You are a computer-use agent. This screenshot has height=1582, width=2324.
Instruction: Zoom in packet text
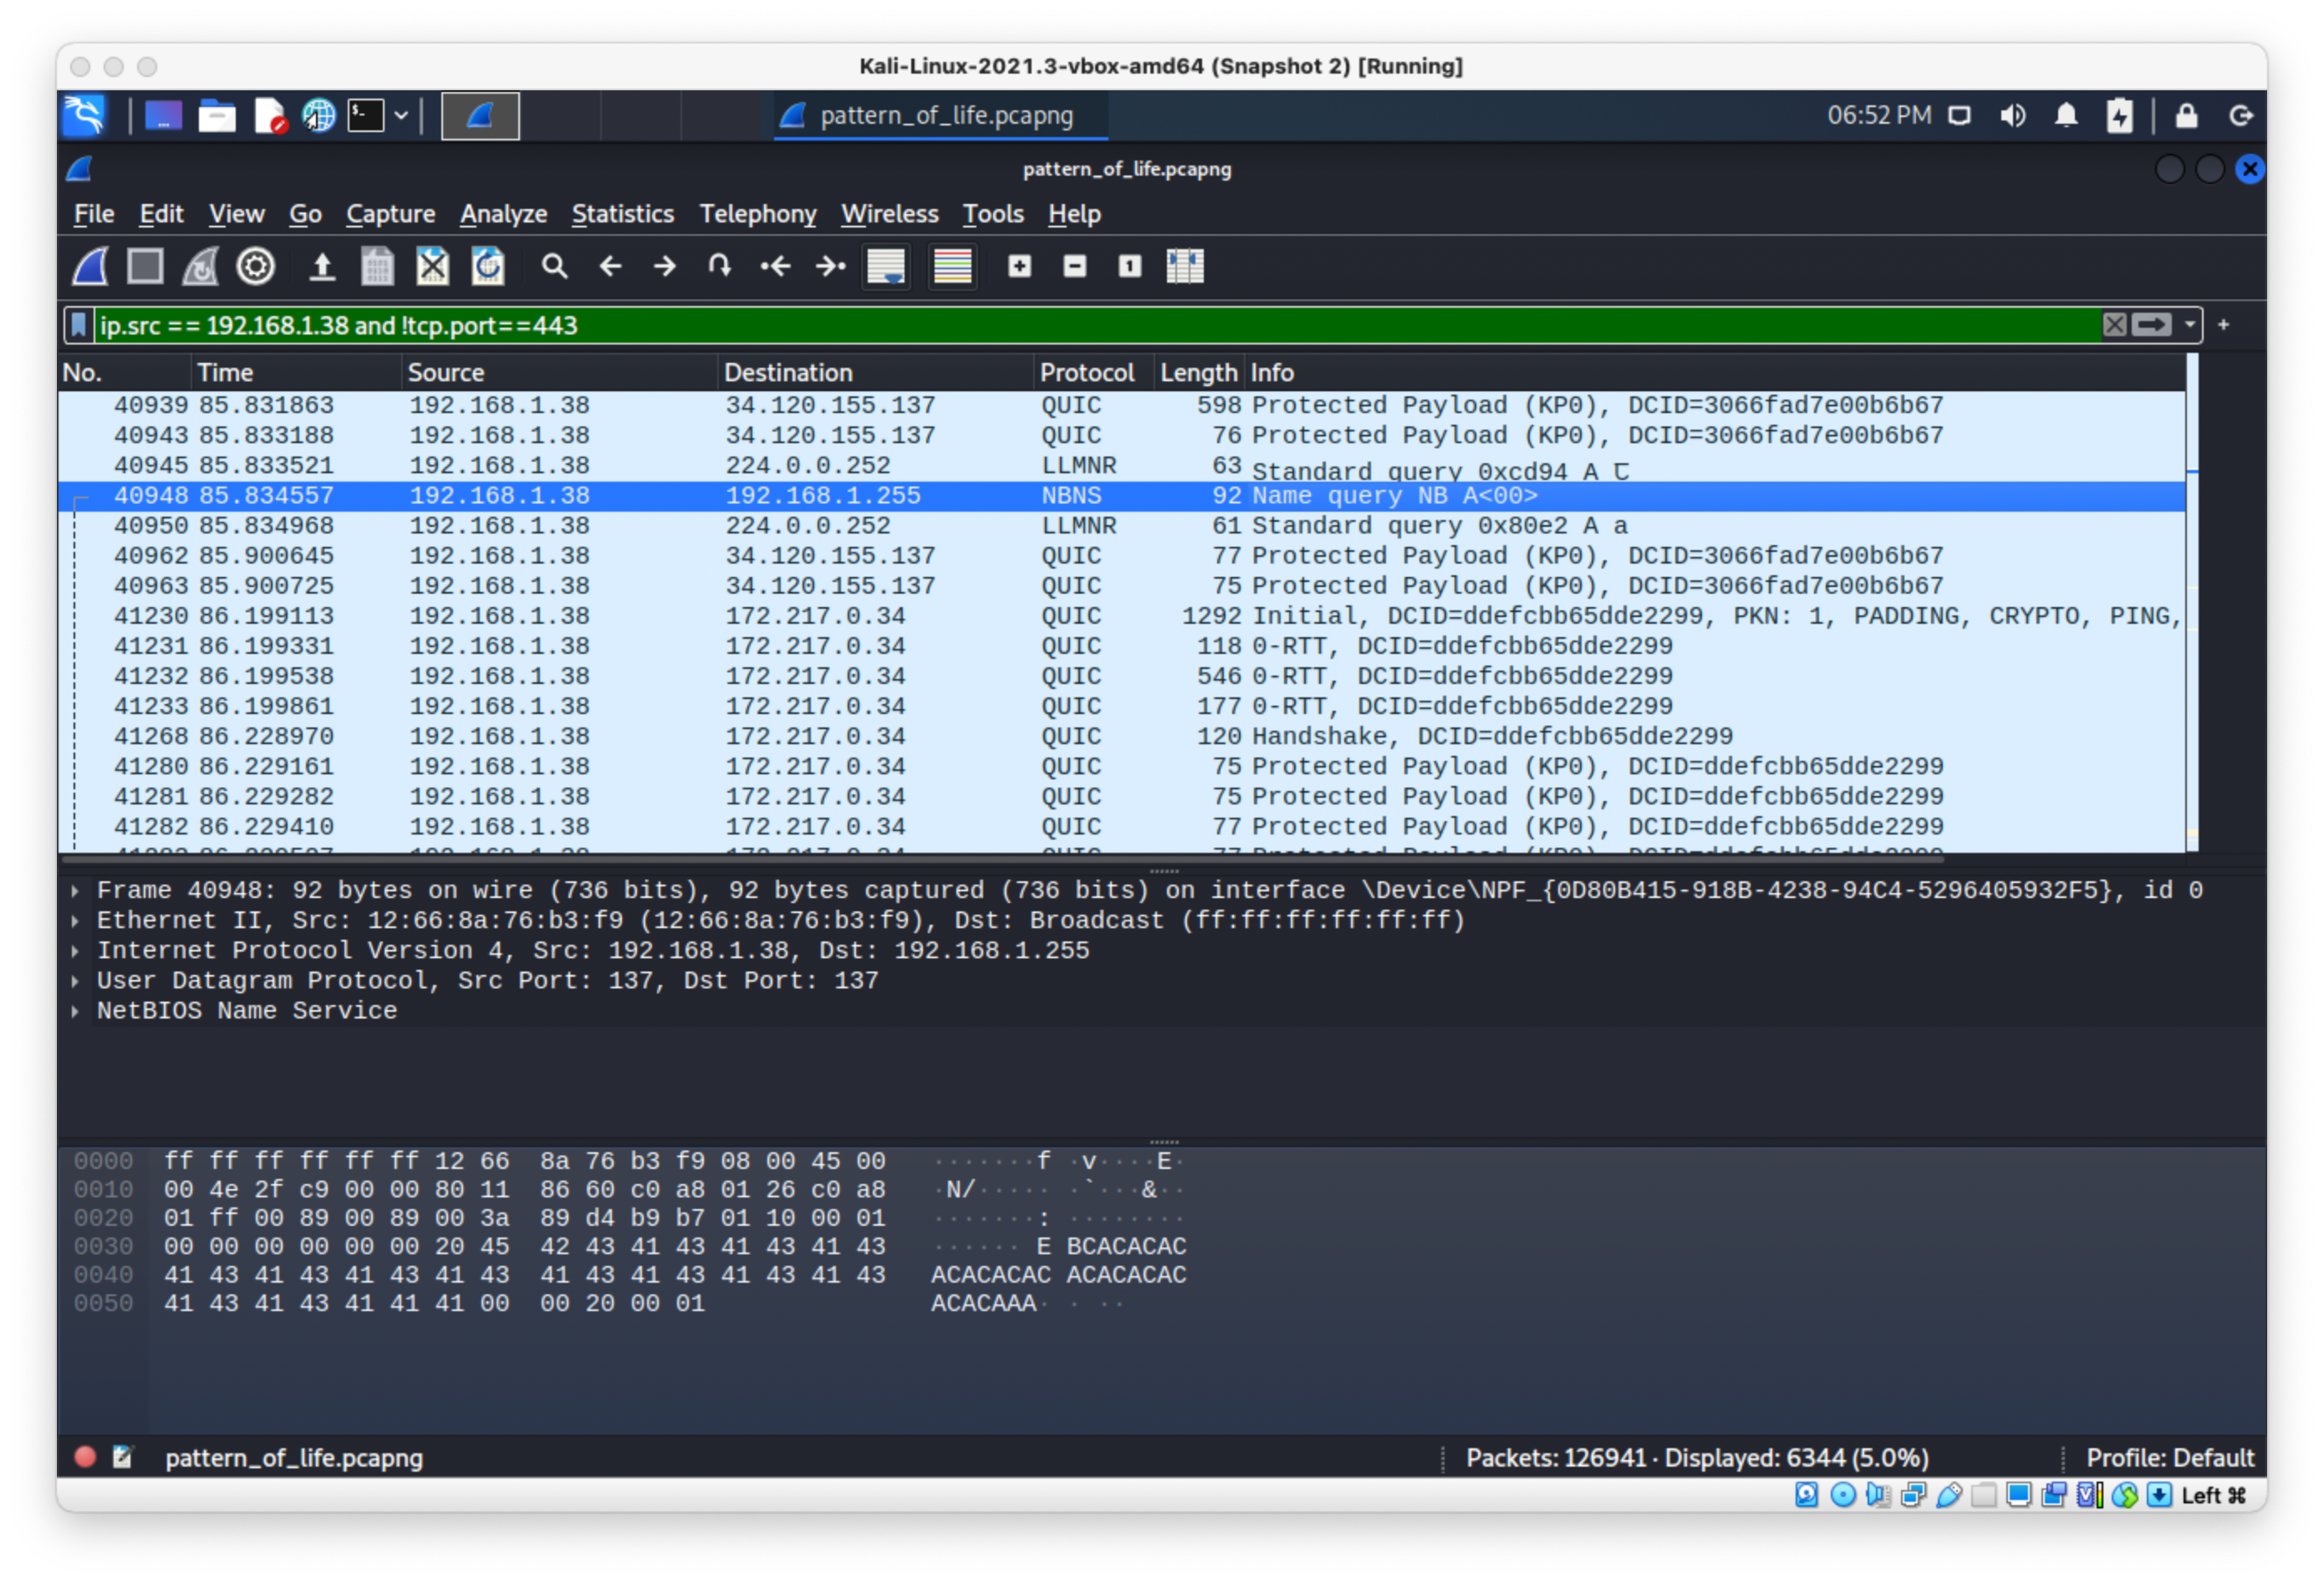coord(1019,266)
